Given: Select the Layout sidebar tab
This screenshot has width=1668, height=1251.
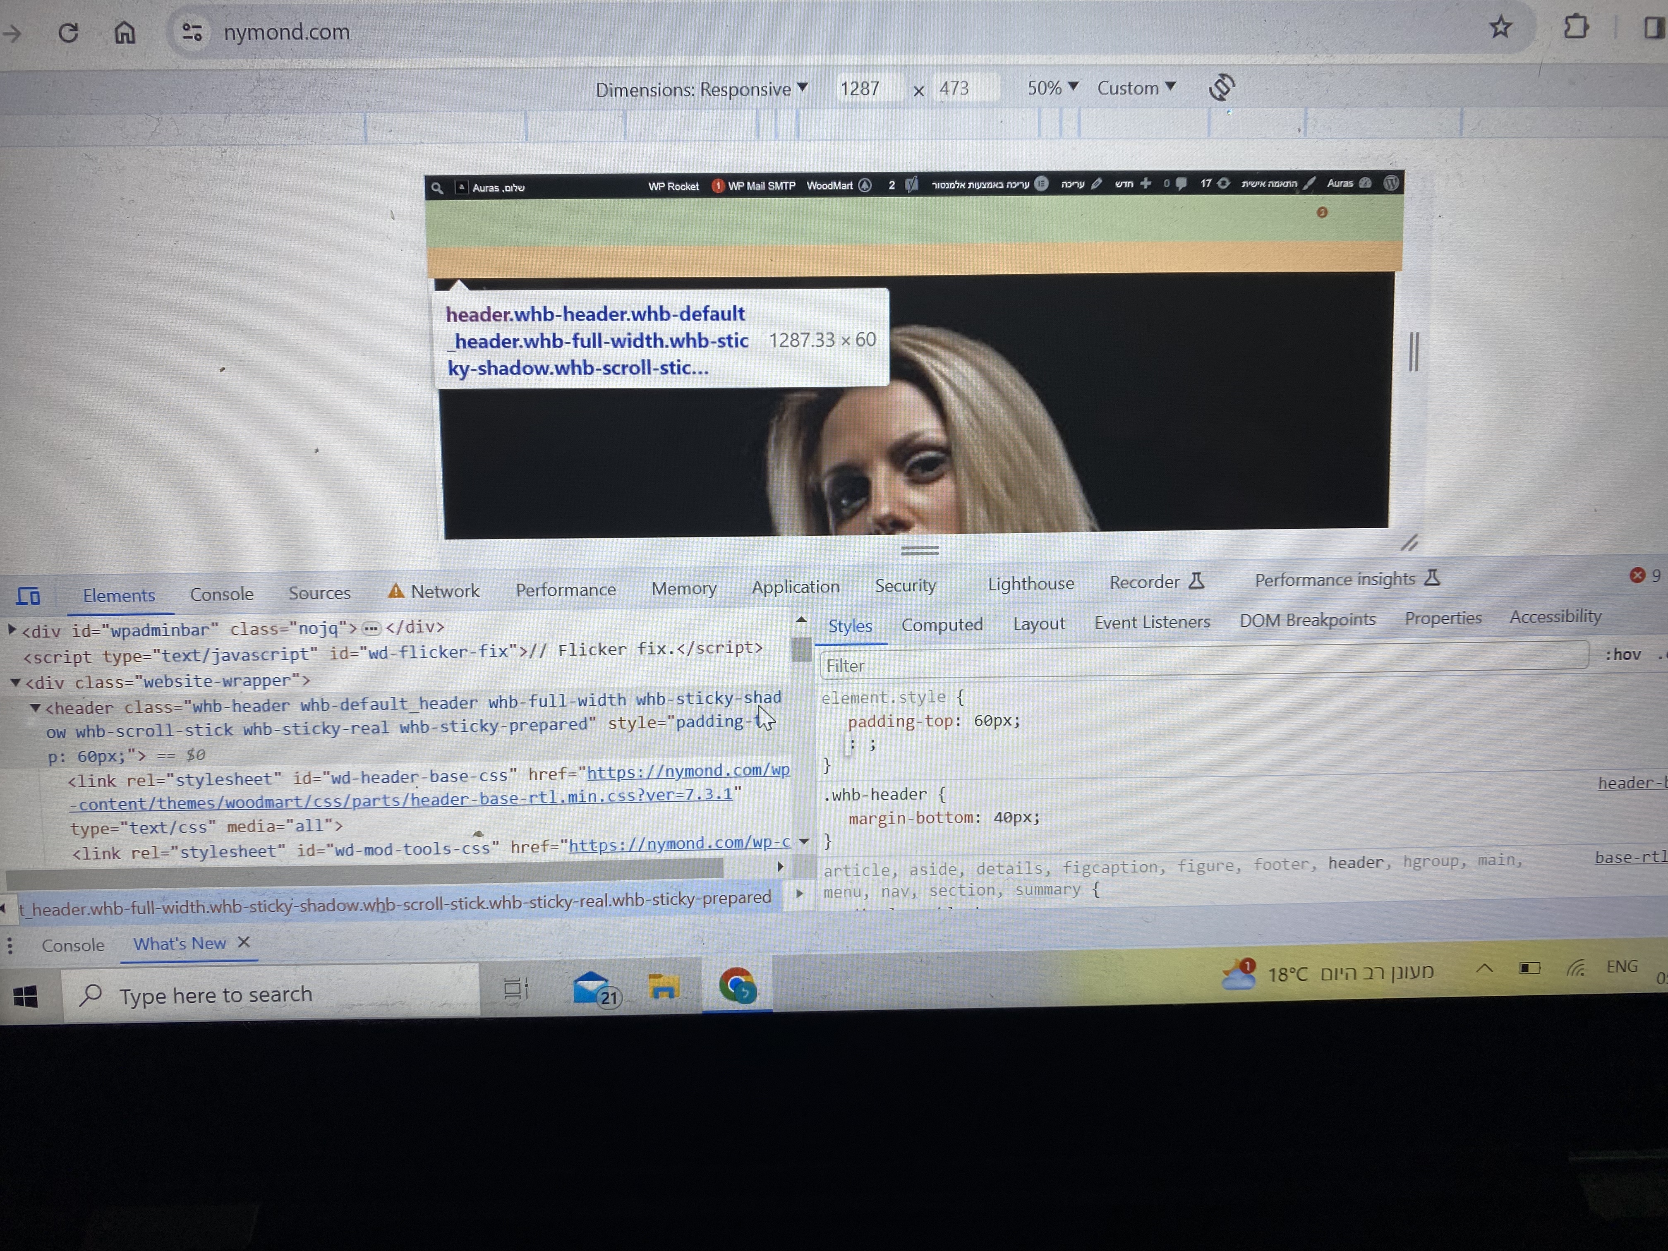Looking at the screenshot, I should (1039, 623).
